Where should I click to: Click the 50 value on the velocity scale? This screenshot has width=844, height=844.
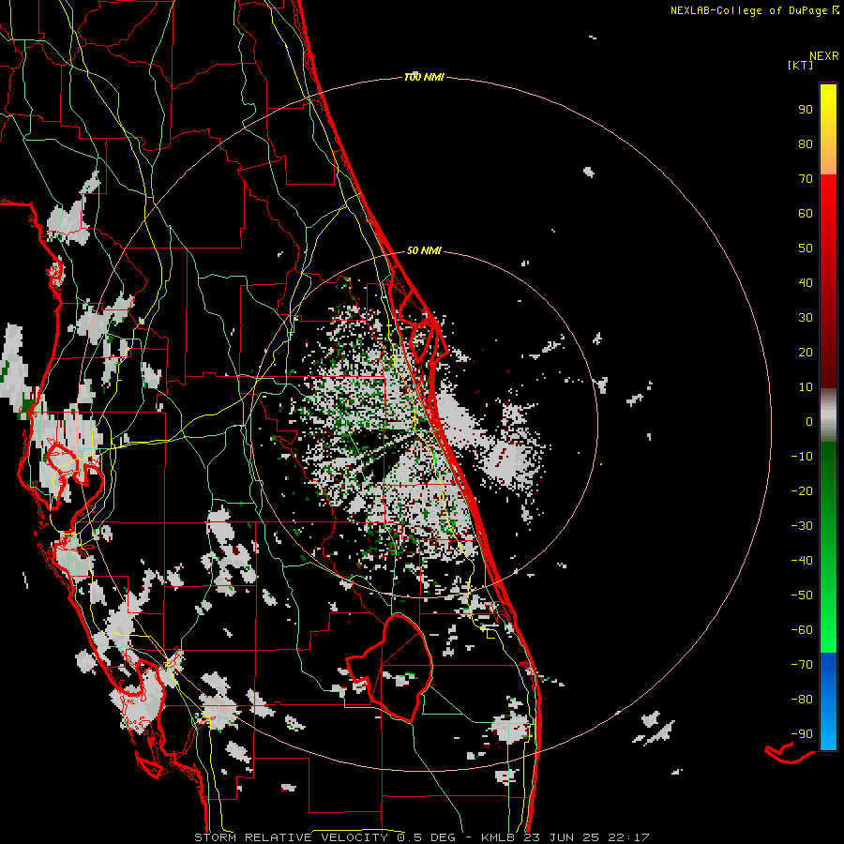806,249
